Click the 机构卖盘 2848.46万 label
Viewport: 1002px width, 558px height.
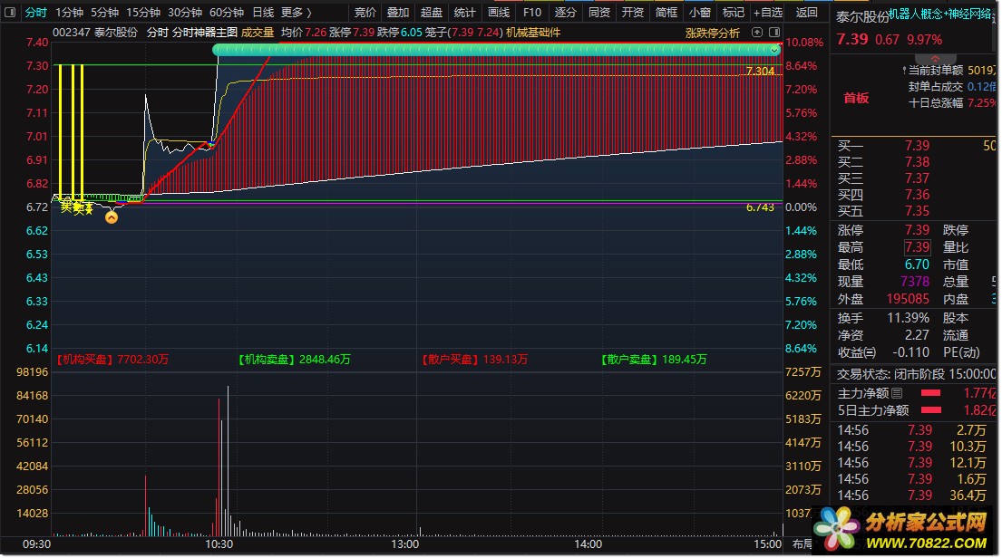click(294, 360)
